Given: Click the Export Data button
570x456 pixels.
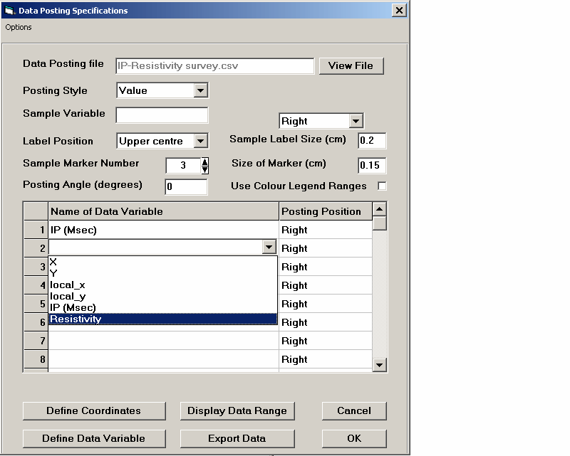Looking at the screenshot, I should click(x=237, y=439).
